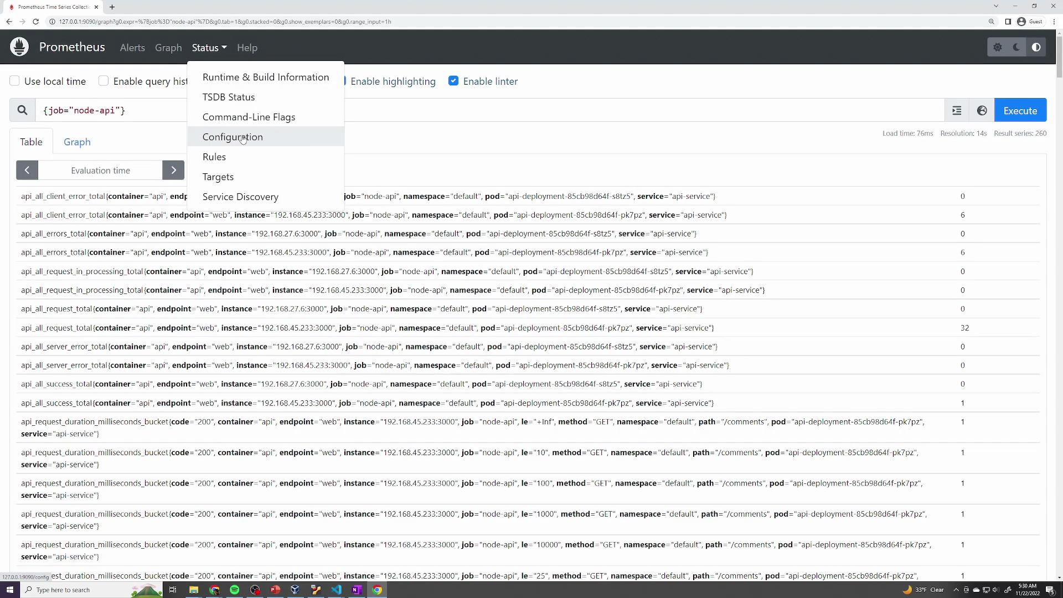Open the Service Discovery menu entry
Screen dimensions: 1063x598
pos(266,197)
